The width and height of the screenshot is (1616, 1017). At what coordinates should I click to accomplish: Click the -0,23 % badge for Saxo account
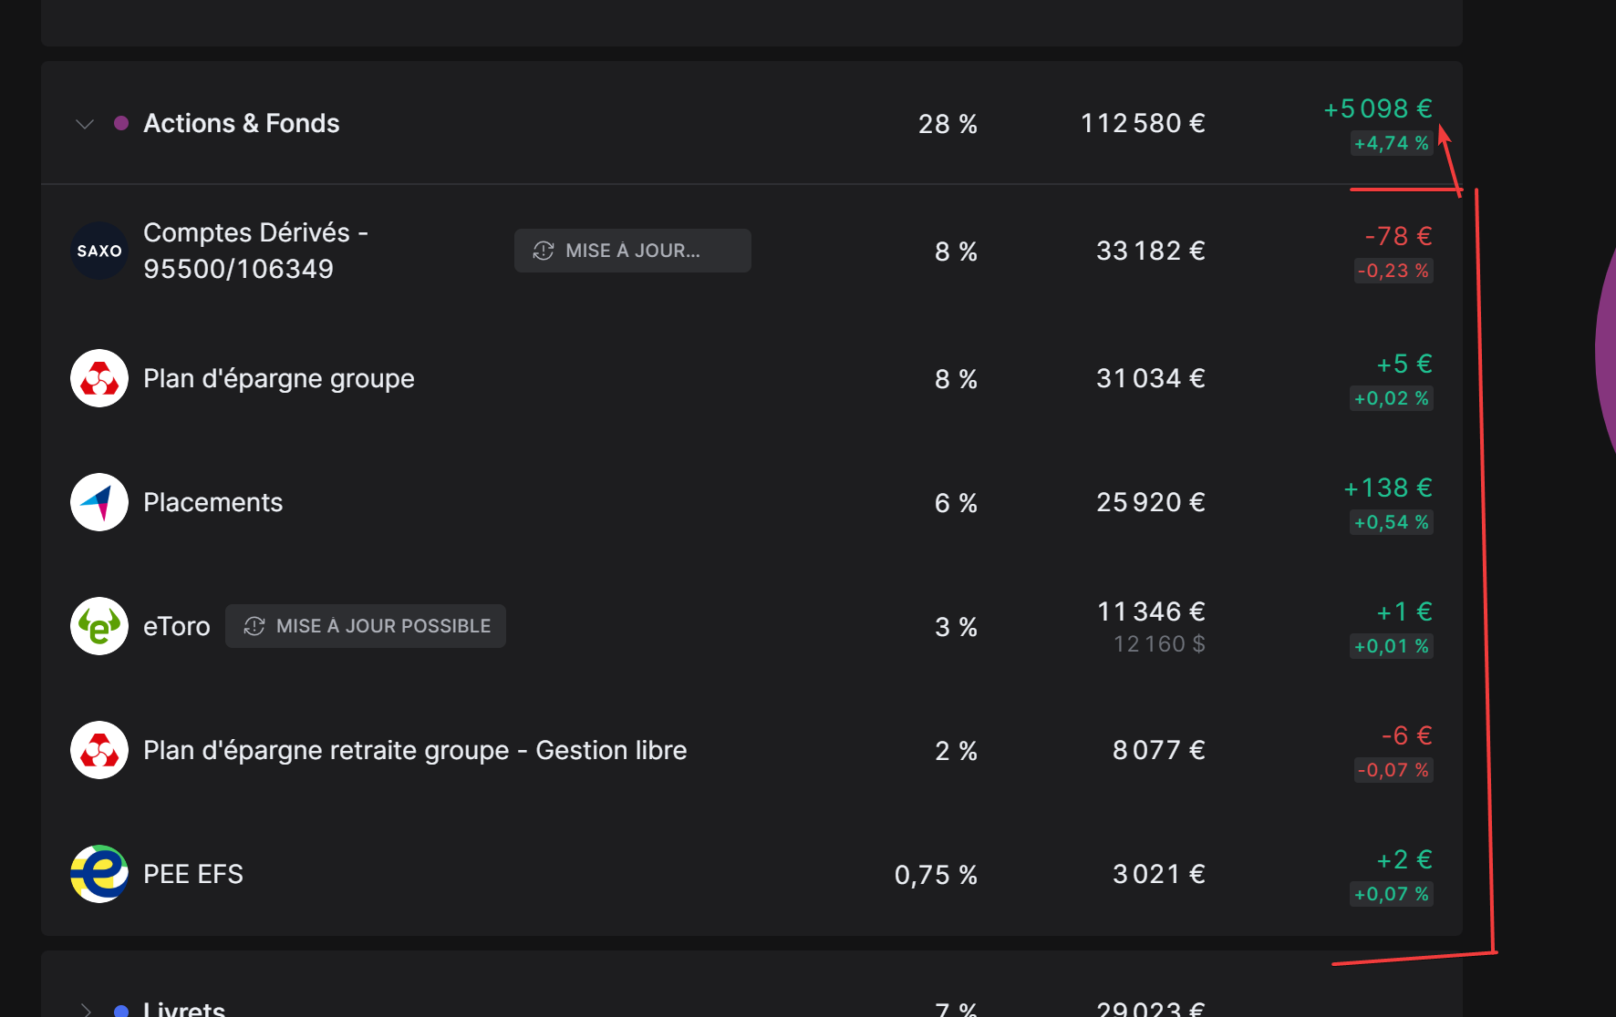pyautogui.click(x=1393, y=271)
